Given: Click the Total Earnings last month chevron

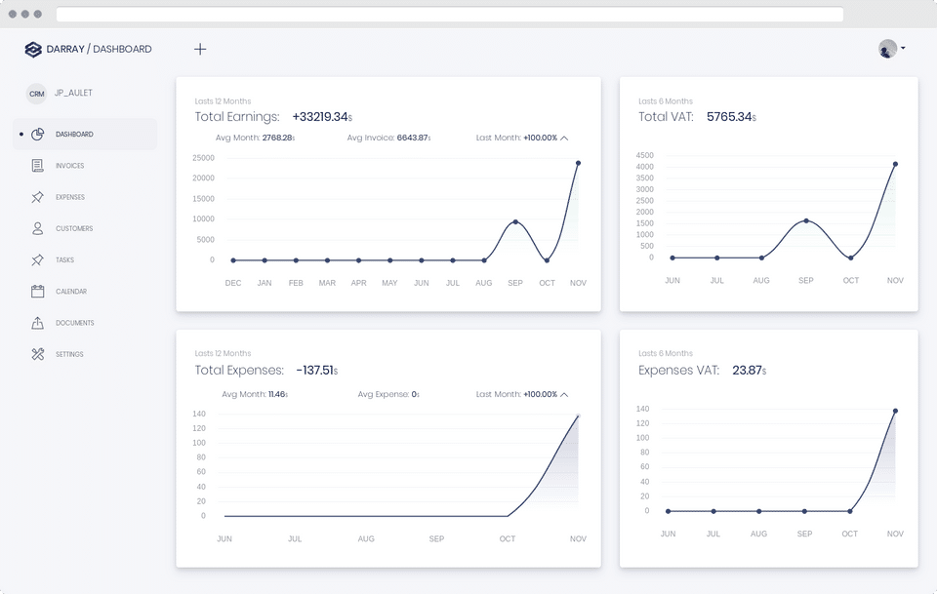Looking at the screenshot, I should 564,138.
